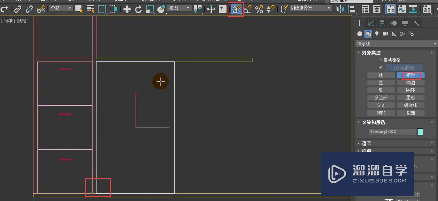Image resolution: width=438 pixels, height=201 pixels.
Task: Click the Select and Manipulate icon
Action: [x=211, y=9]
